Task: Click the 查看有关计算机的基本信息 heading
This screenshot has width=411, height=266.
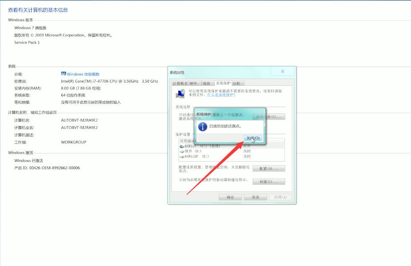Action: (38, 10)
